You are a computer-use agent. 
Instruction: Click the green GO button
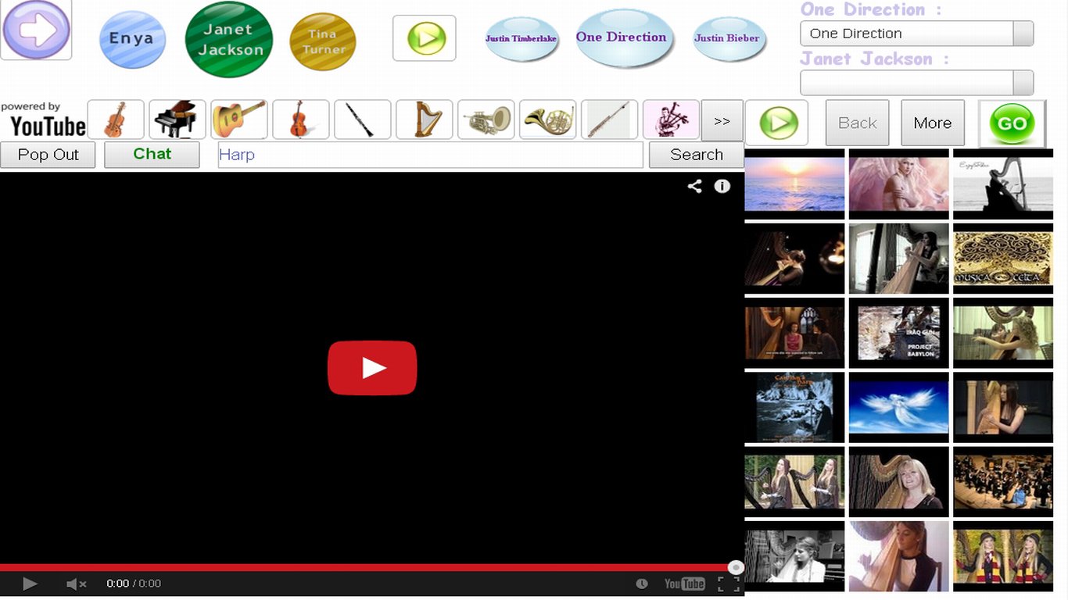pos(1012,123)
